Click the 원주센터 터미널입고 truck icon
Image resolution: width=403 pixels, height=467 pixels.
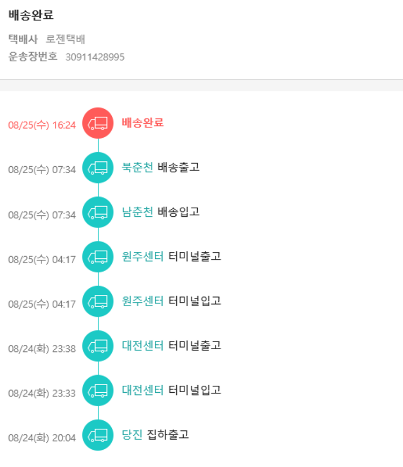98,302
